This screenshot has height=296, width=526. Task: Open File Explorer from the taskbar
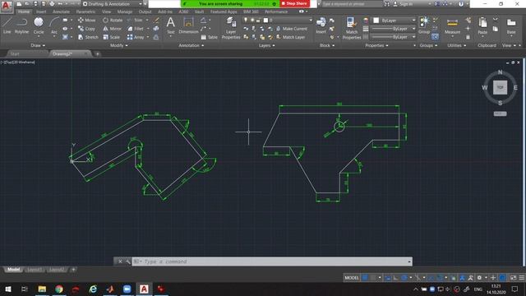tap(42, 289)
